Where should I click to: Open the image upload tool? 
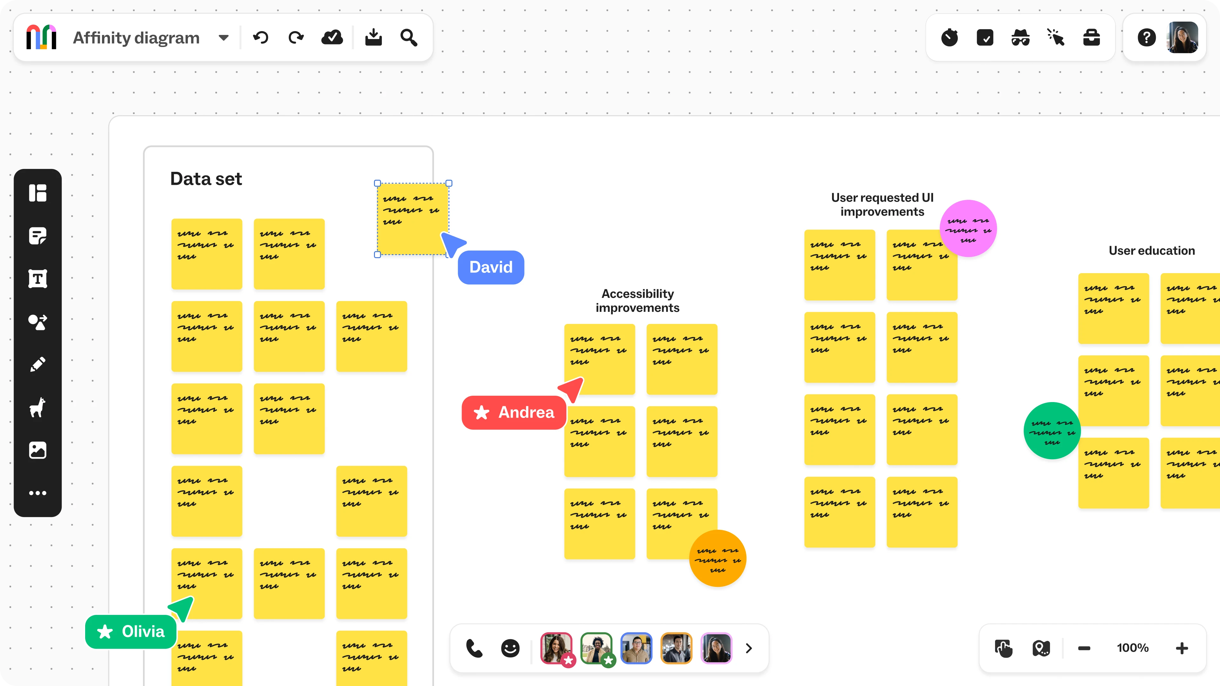coord(37,450)
